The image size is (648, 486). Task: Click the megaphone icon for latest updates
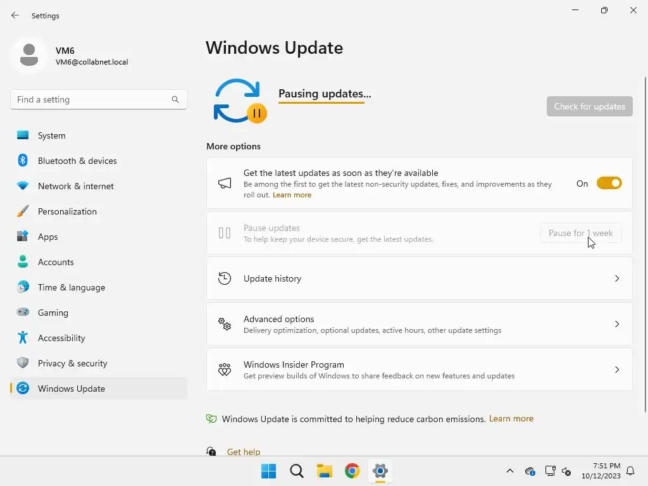click(225, 183)
